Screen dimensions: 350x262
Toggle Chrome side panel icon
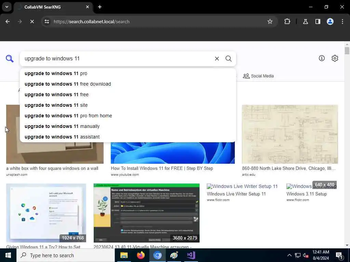coord(318,21)
